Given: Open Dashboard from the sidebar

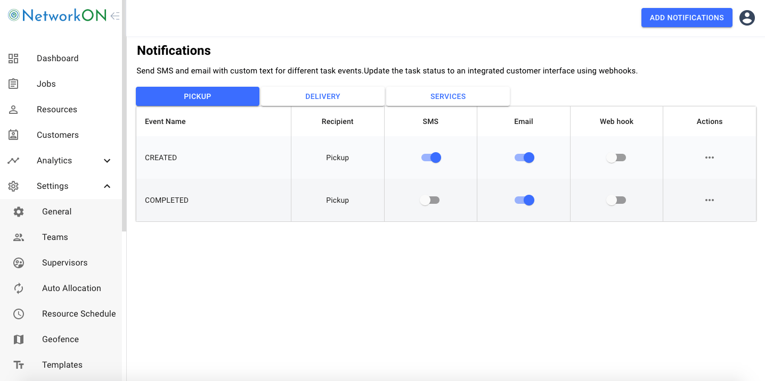Looking at the screenshot, I should pos(58,59).
